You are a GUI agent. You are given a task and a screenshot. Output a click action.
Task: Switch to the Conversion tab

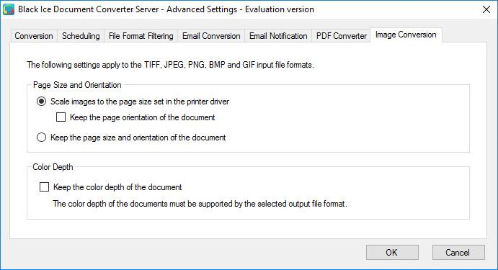pyautogui.click(x=34, y=36)
